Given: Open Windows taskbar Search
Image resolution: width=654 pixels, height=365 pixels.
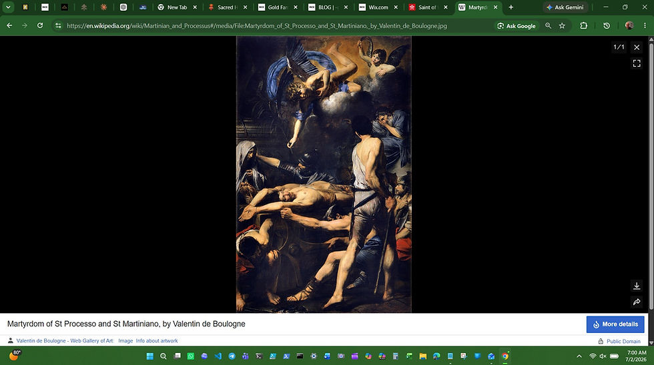Looking at the screenshot, I should pyautogui.click(x=163, y=356).
